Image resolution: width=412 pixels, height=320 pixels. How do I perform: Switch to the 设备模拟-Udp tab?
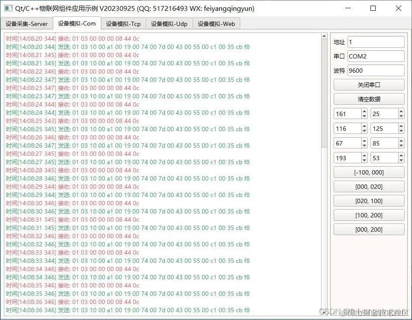click(x=169, y=24)
